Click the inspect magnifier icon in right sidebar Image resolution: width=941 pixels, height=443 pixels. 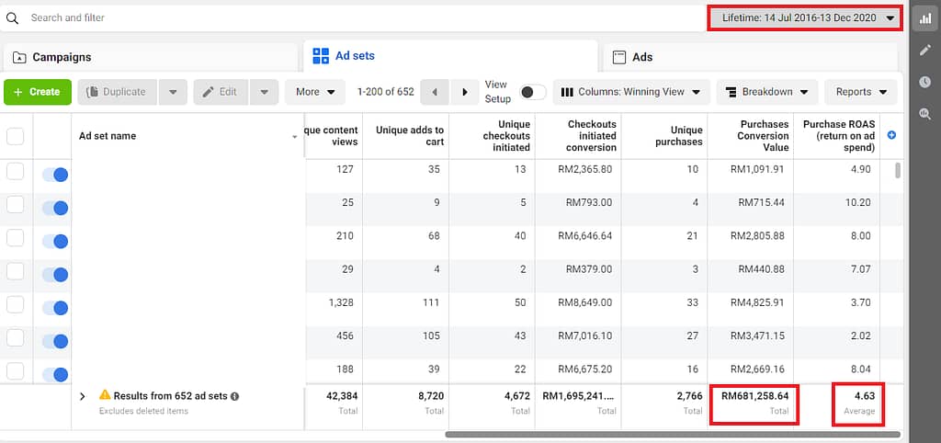924,113
